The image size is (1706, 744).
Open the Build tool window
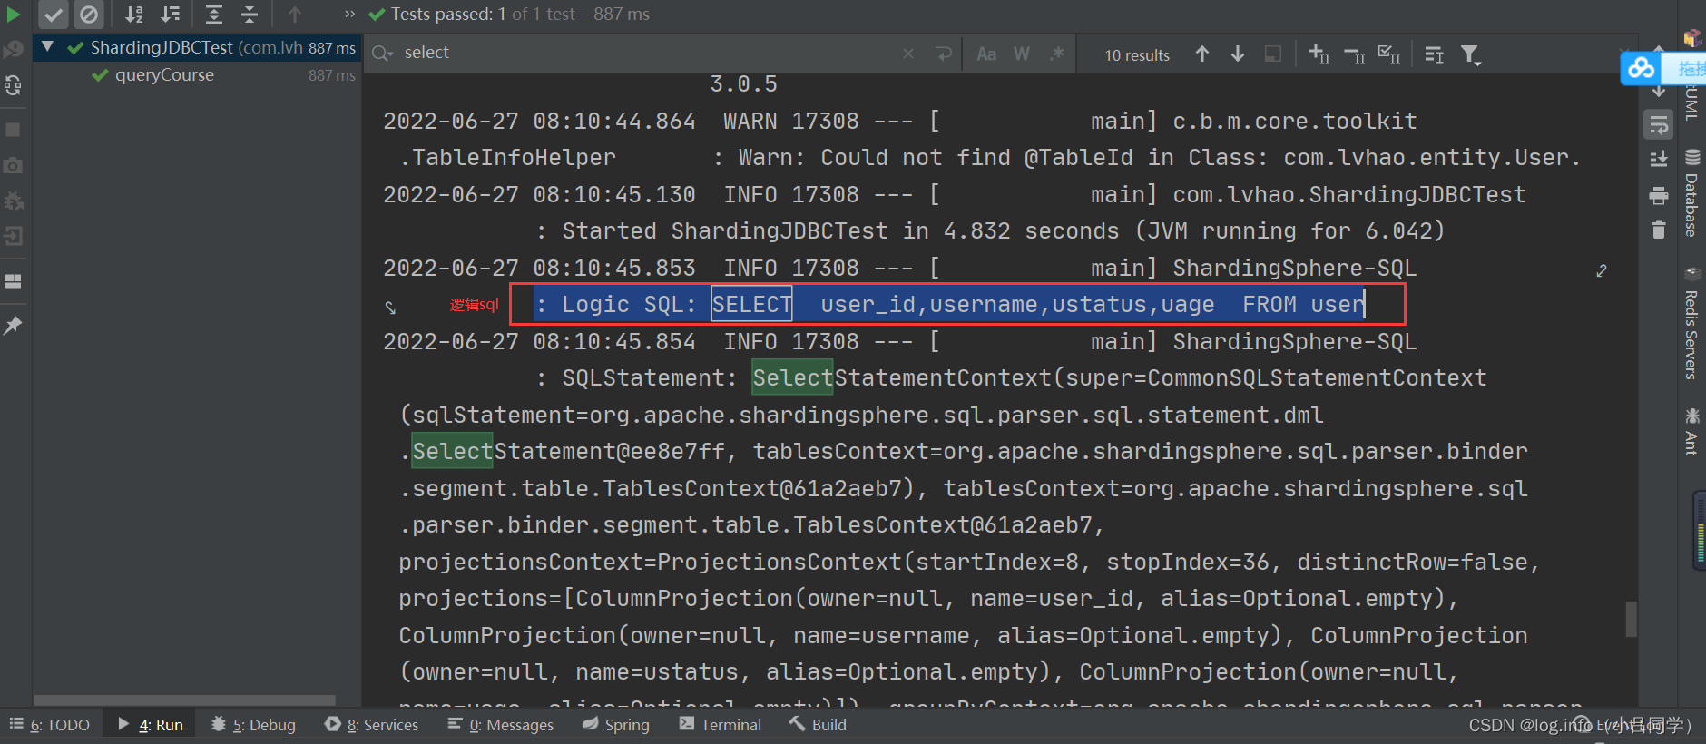[818, 725]
